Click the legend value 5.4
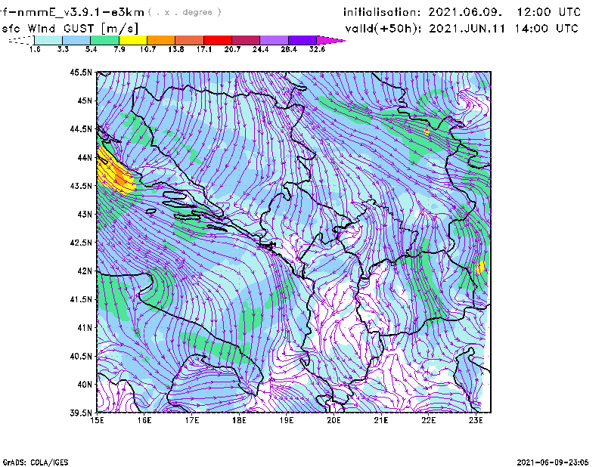The image size is (605, 467). click(x=91, y=49)
